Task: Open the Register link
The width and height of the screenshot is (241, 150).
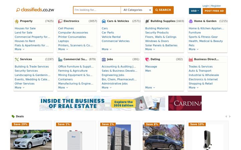Action: pos(216,6)
